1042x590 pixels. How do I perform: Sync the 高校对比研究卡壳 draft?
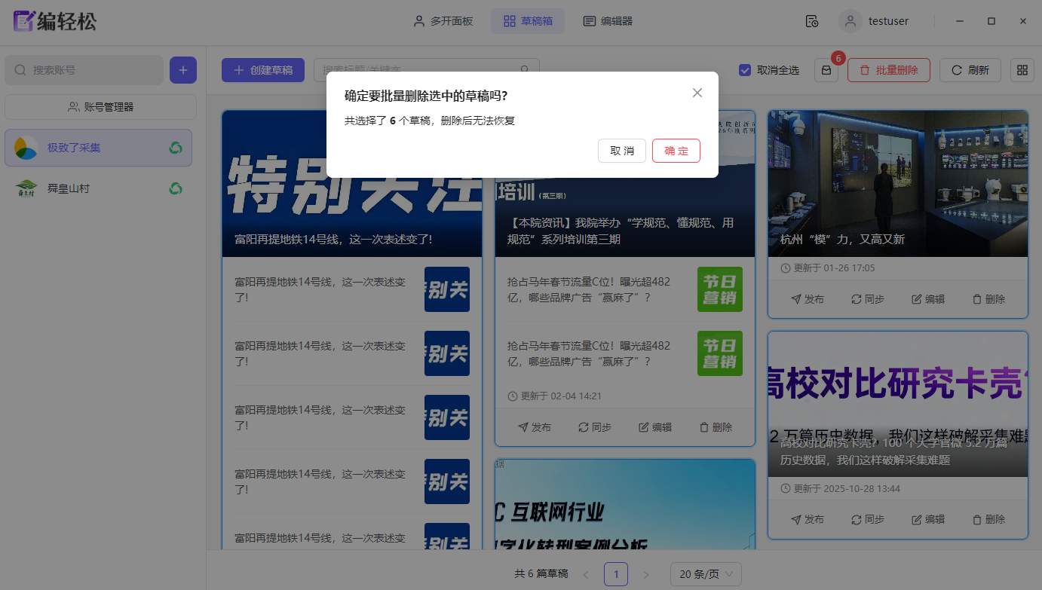[x=868, y=519]
